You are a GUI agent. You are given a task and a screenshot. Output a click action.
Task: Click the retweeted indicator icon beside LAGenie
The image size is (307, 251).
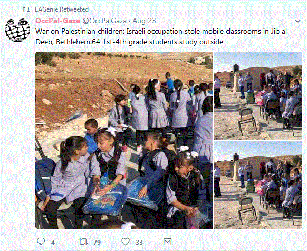[26, 9]
